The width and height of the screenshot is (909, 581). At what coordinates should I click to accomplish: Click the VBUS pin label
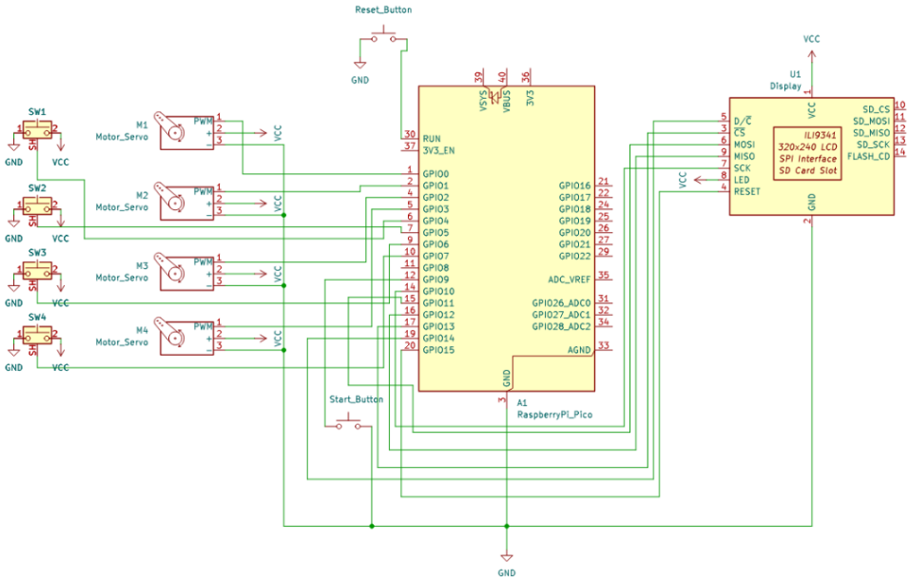point(507,100)
